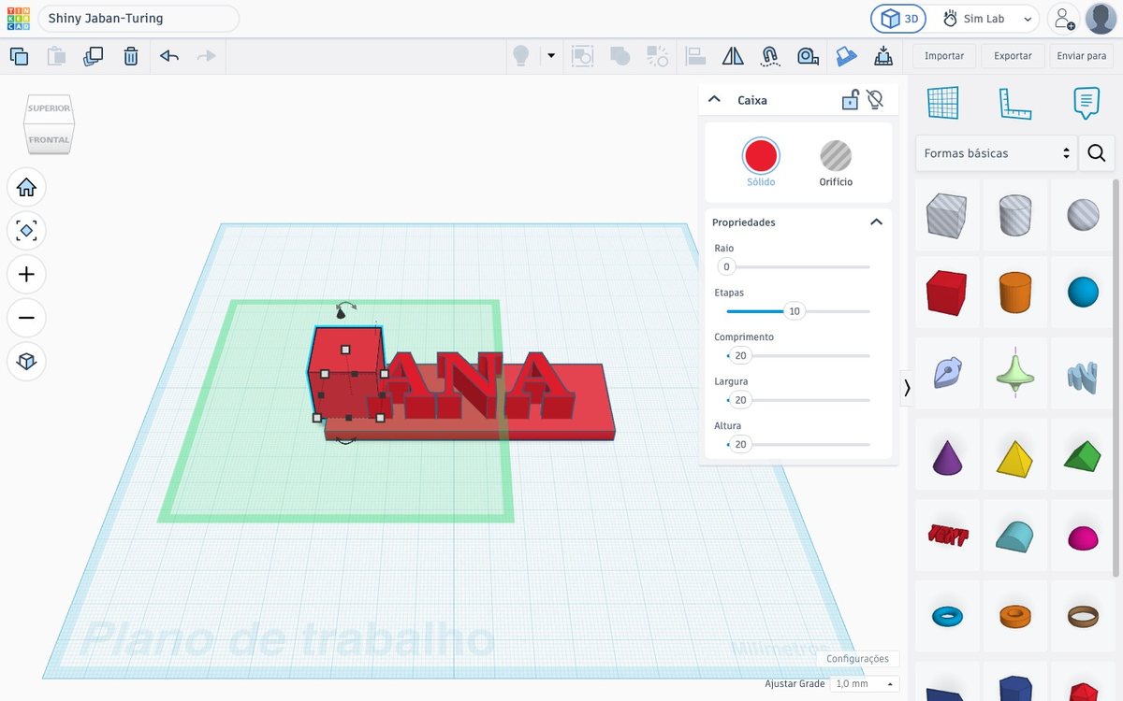
Task: Click the Home view button
Action: [26, 188]
